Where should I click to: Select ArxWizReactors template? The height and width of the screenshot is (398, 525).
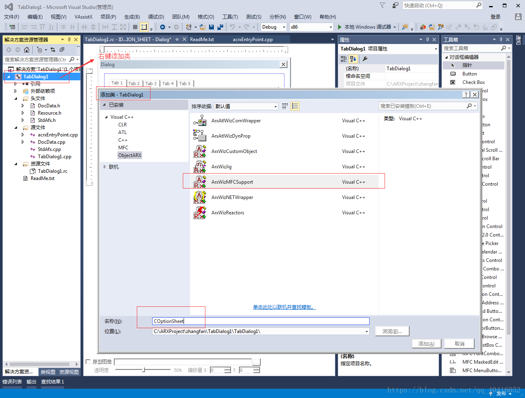[x=284, y=212]
